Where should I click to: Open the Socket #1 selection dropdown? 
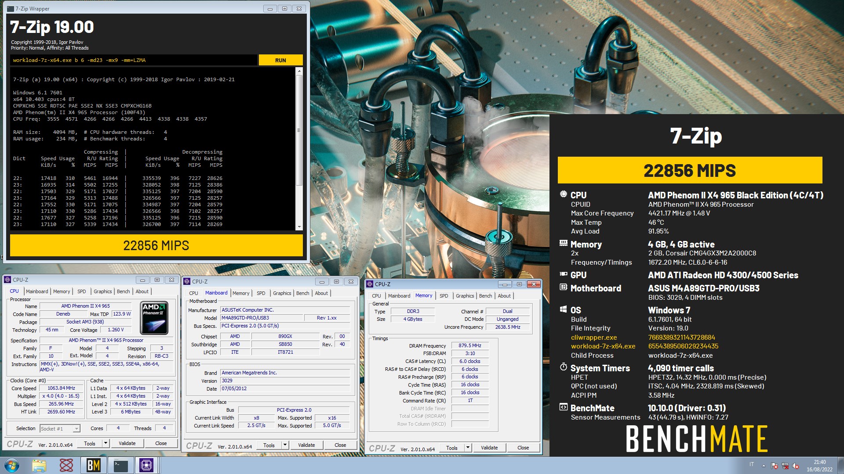point(60,428)
